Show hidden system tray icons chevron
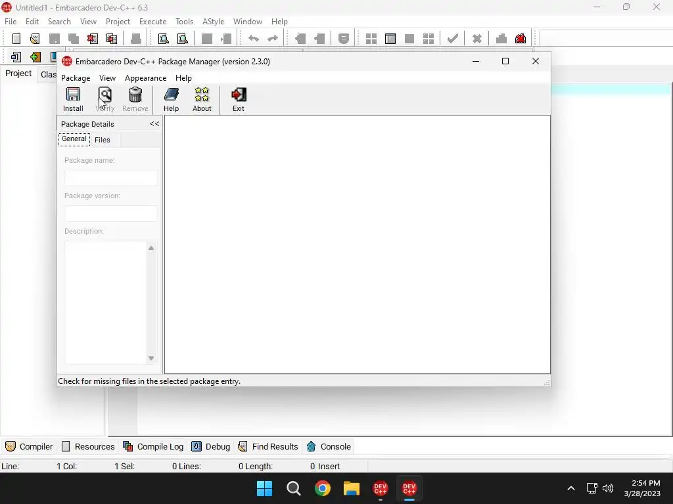 (571, 488)
